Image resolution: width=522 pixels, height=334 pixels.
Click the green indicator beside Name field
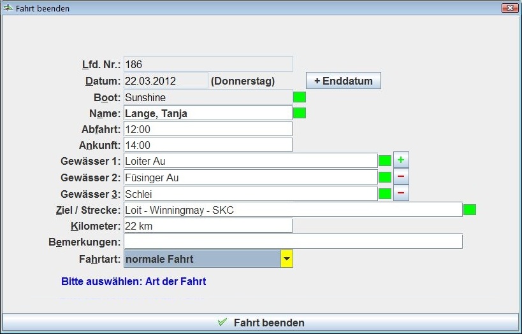[x=300, y=113]
